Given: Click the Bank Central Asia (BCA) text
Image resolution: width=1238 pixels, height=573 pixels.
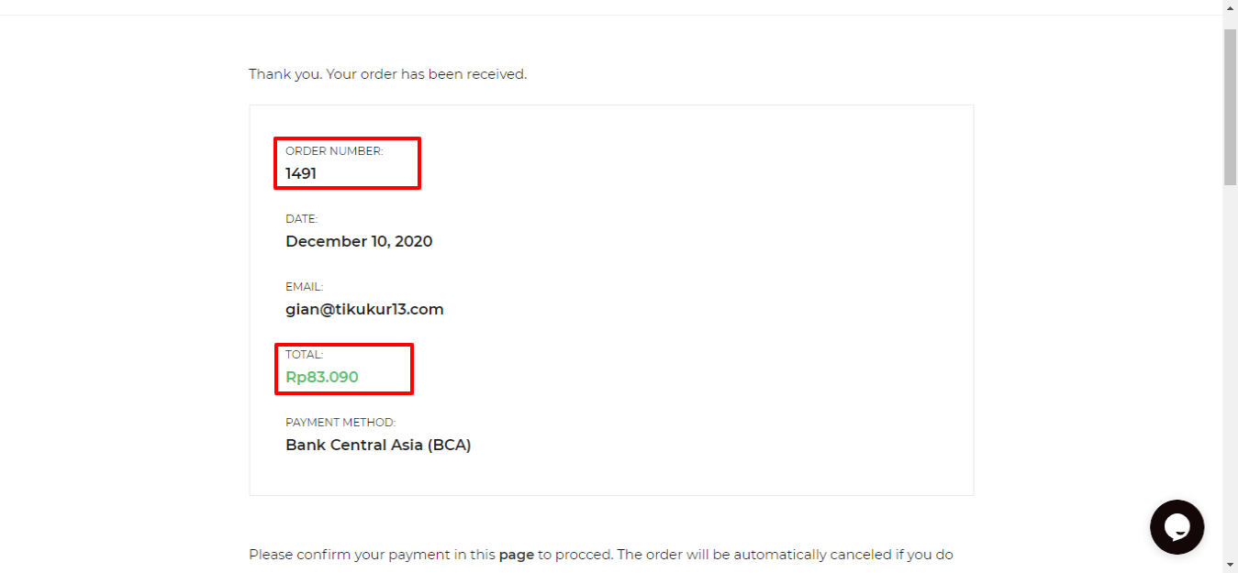Looking at the screenshot, I should point(378,445).
